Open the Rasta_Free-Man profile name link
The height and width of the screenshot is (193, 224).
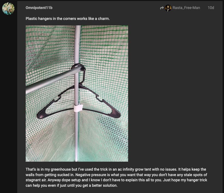pos(186,8)
